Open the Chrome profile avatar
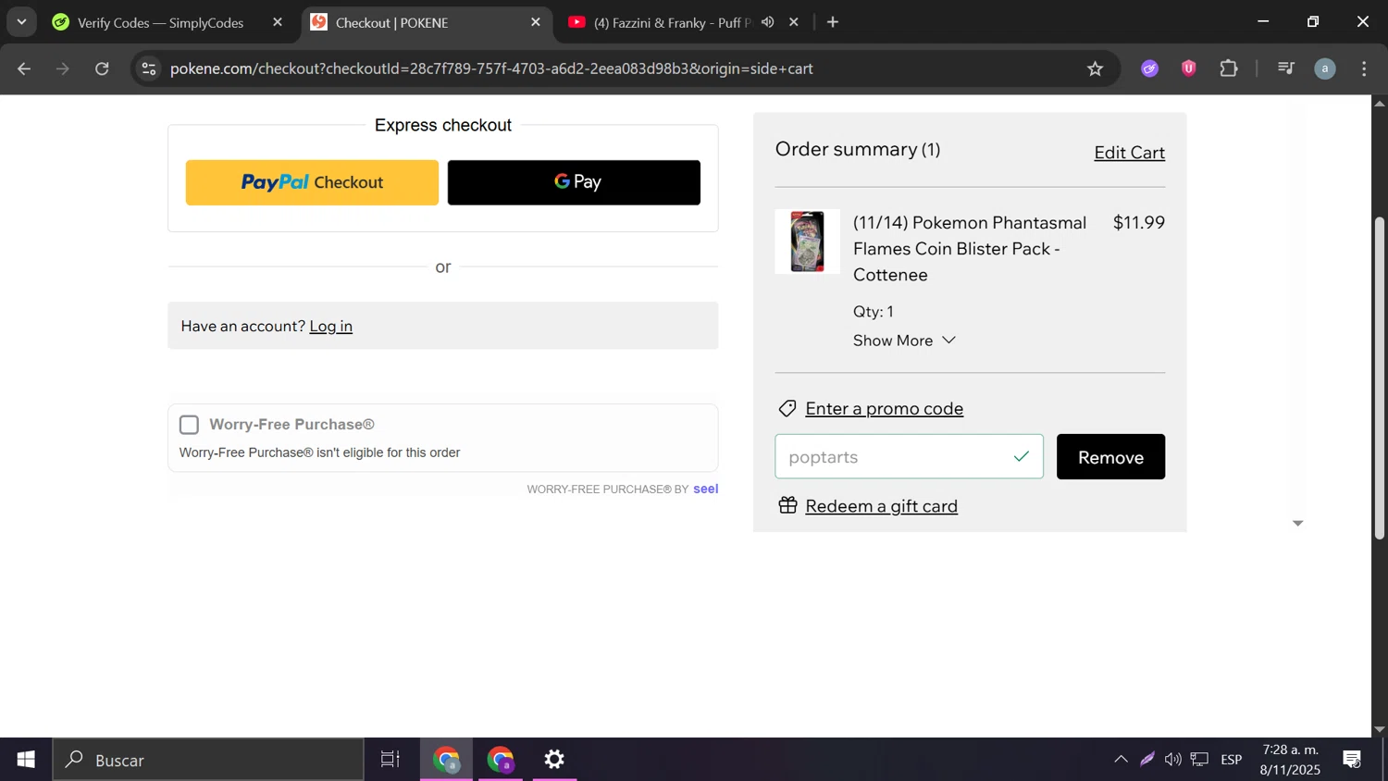The image size is (1388, 781). [1325, 68]
